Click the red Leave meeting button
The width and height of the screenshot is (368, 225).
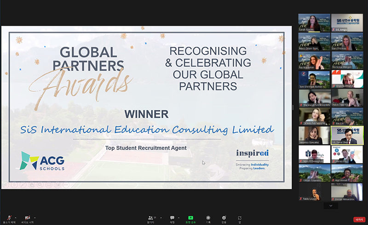[359, 219]
